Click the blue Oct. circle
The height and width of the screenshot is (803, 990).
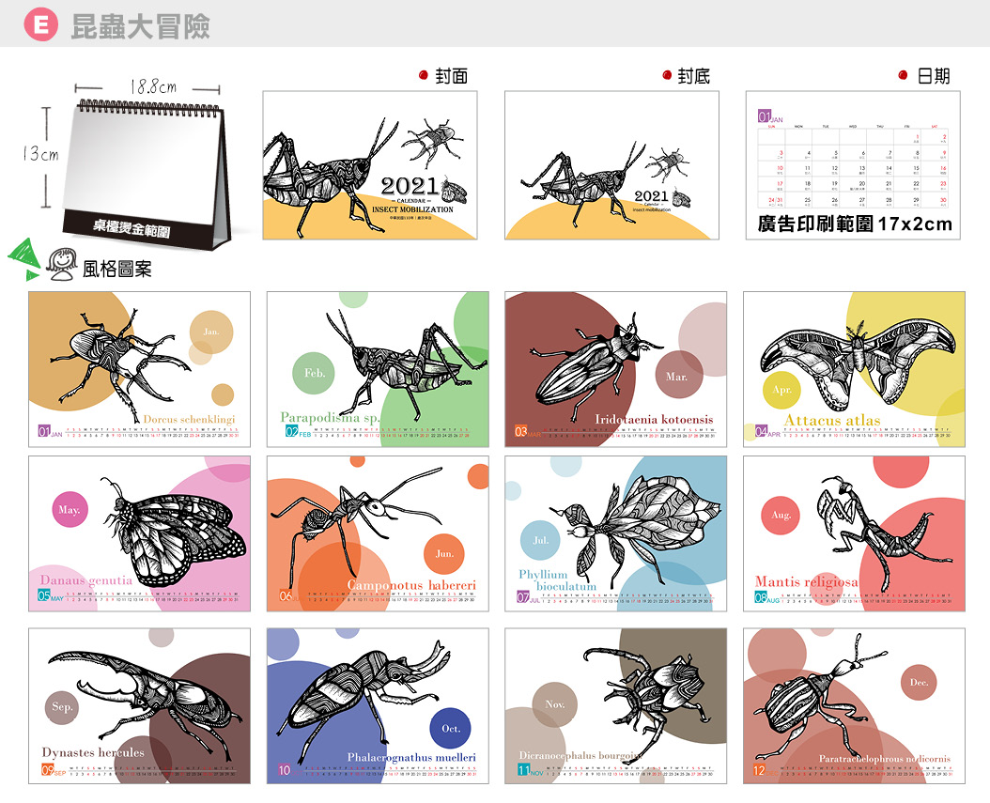[450, 729]
